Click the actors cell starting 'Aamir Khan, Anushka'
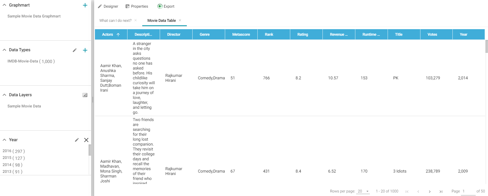488x196 pixels. 111,78
